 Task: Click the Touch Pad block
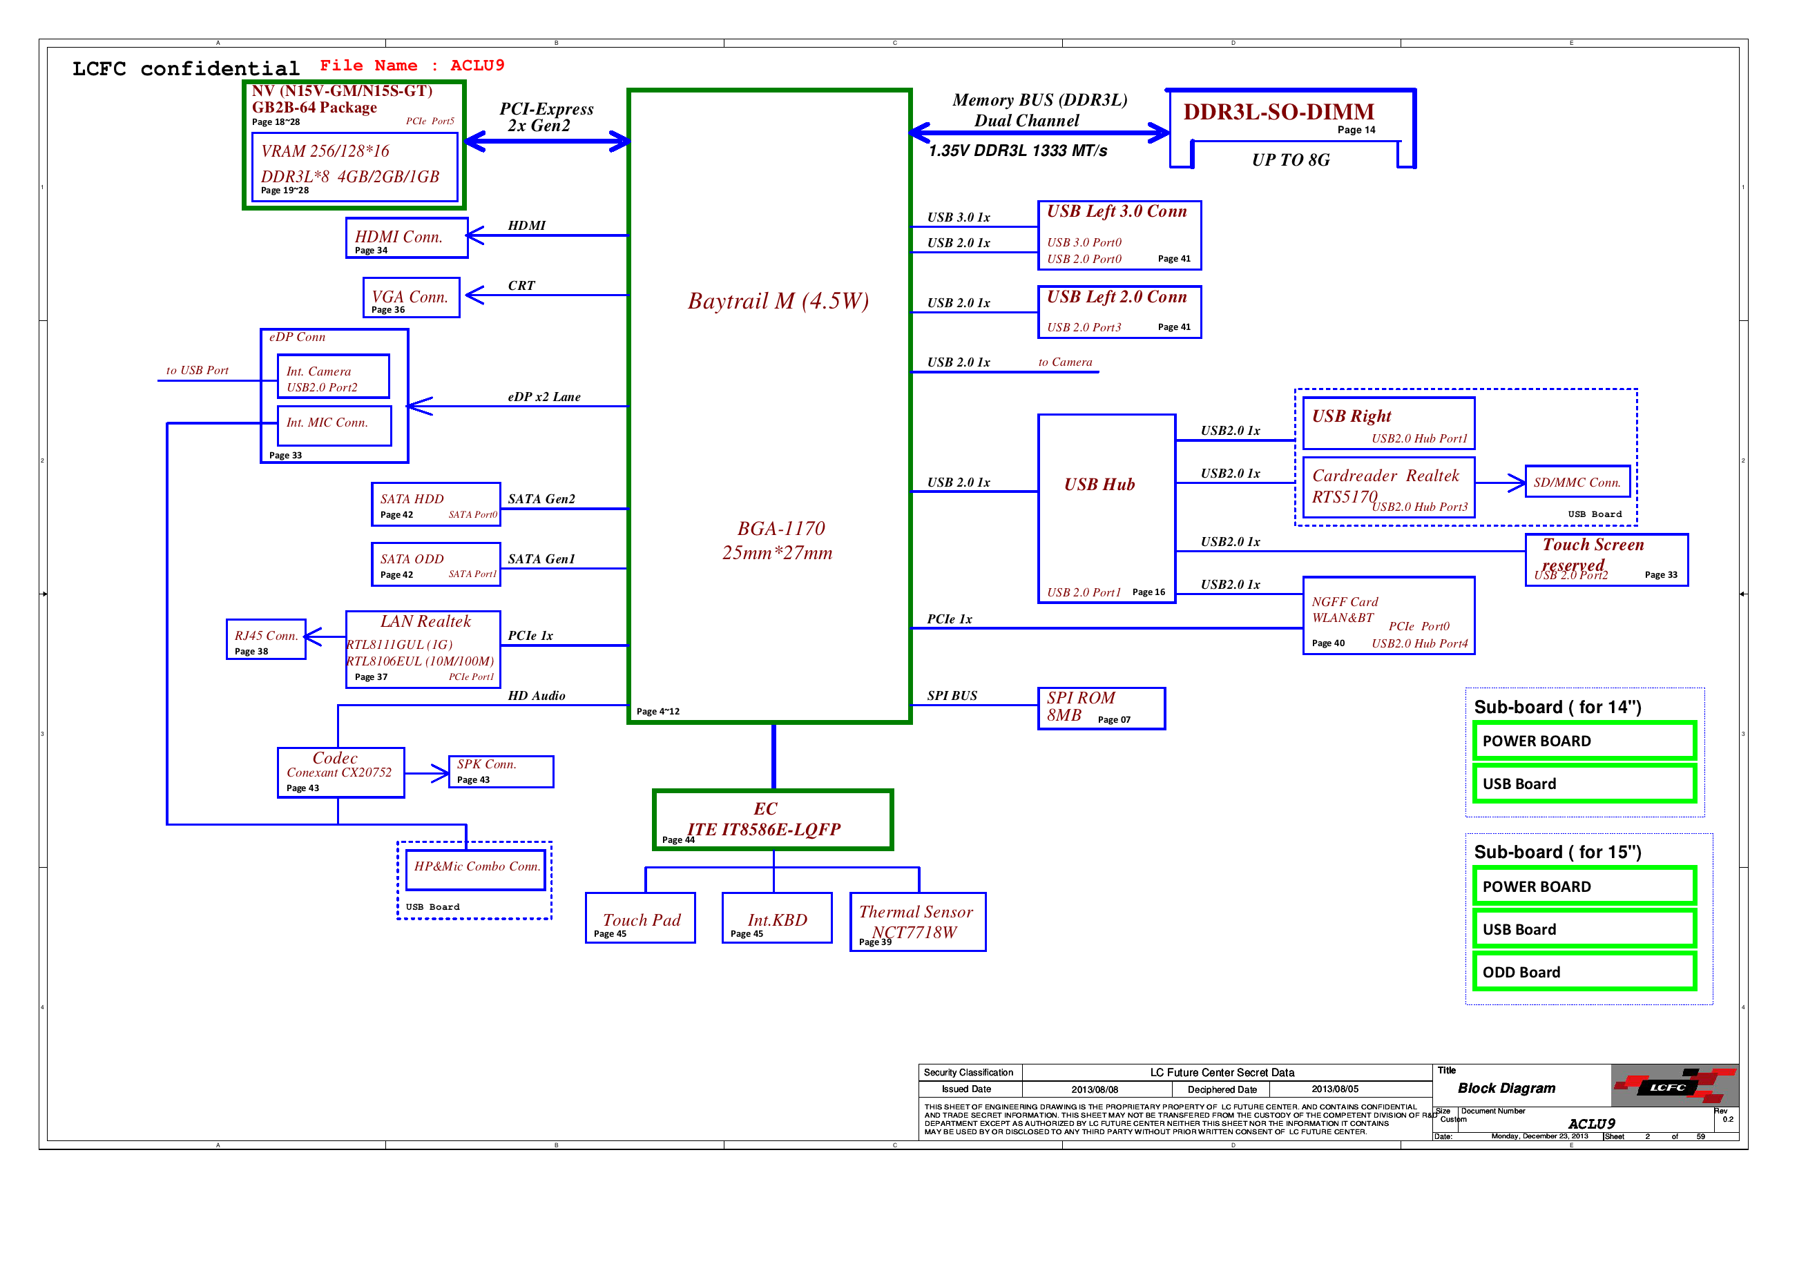coord(640,917)
